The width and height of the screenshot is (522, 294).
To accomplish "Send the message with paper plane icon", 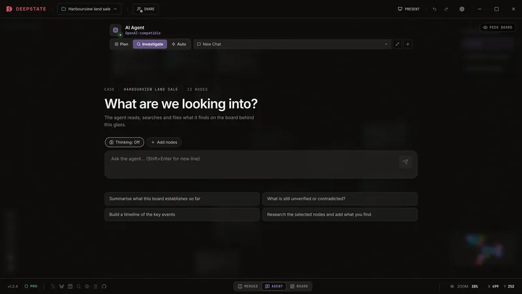I will coord(405,161).
